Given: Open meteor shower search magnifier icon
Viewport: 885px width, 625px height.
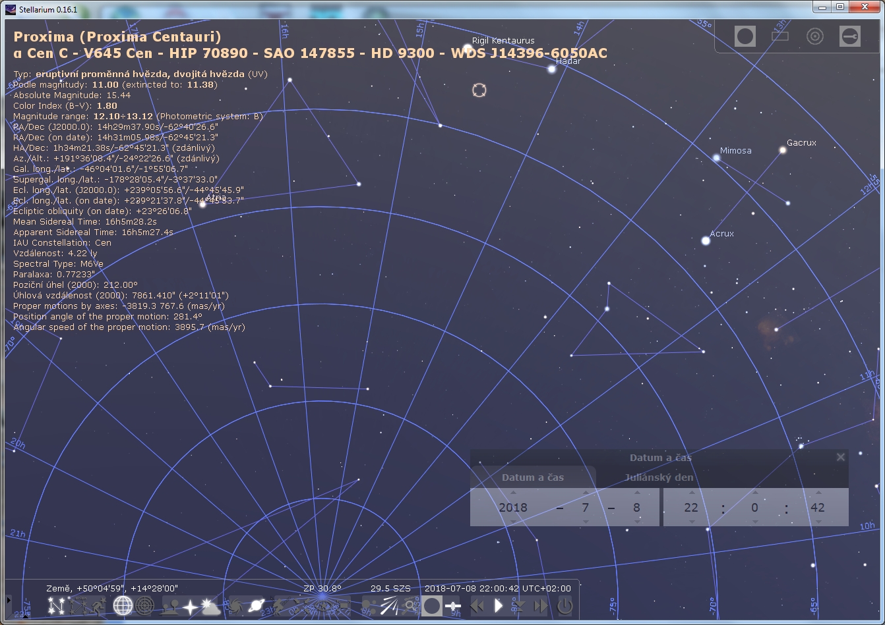Looking at the screenshot, I should pos(411,606).
